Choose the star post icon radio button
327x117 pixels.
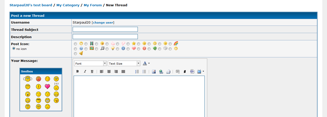(x=128, y=44)
